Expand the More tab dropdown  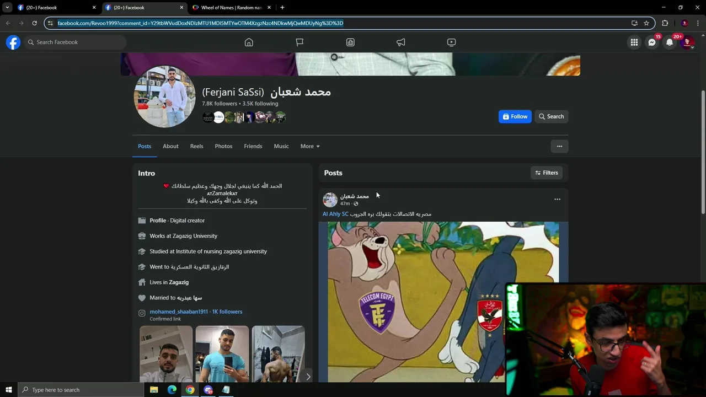tap(310, 146)
